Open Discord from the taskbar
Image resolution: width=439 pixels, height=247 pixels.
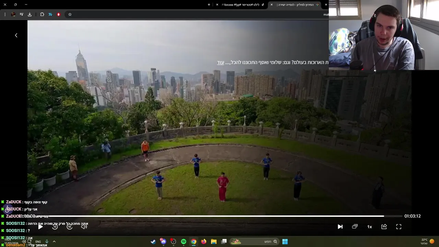[x=163, y=242]
